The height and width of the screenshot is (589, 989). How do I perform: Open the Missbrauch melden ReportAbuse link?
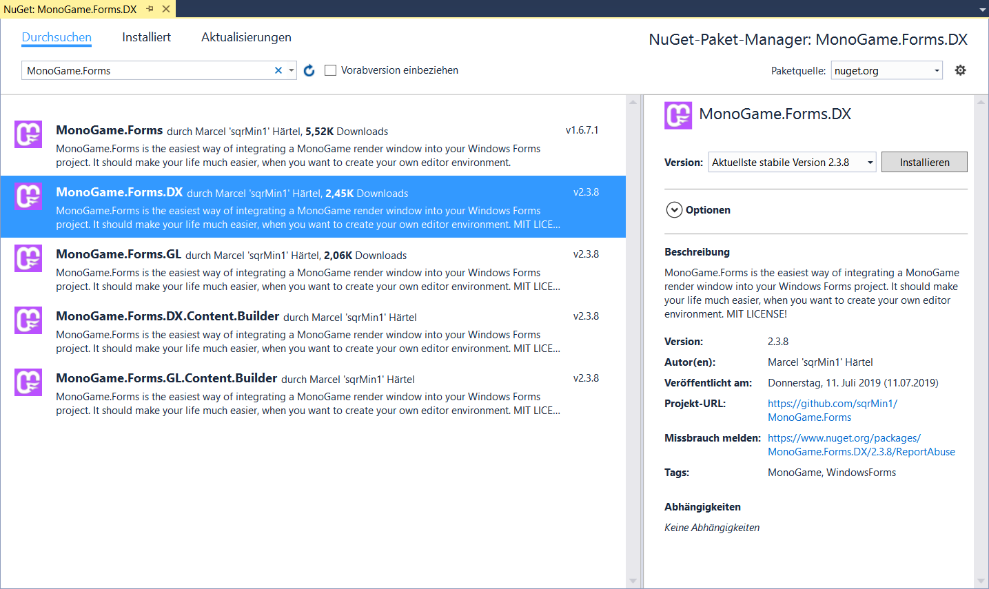coord(861,445)
